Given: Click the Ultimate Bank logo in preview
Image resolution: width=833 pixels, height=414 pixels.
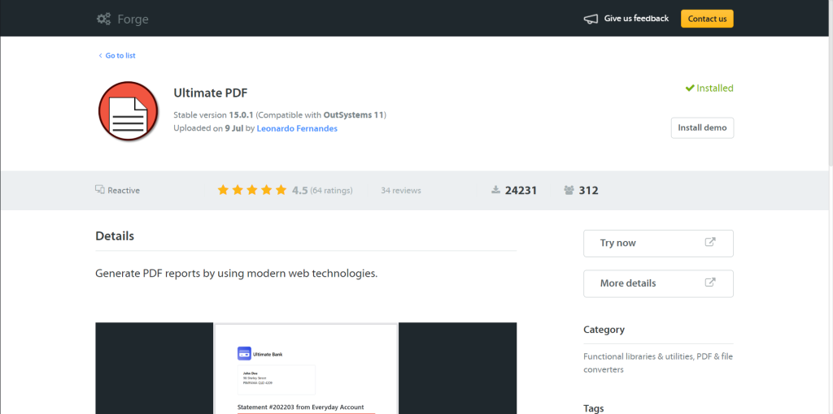Looking at the screenshot, I should click(244, 354).
